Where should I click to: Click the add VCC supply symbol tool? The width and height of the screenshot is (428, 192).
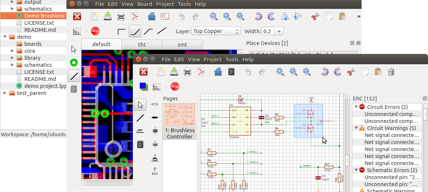pyautogui.click(x=155, y=171)
